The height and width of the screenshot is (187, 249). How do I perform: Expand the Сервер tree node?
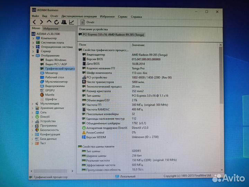[33, 51]
